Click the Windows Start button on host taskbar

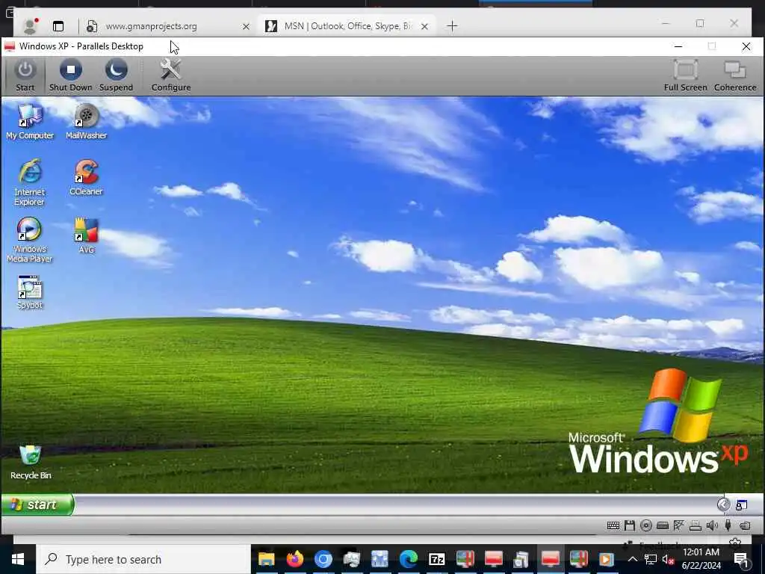tap(18, 559)
